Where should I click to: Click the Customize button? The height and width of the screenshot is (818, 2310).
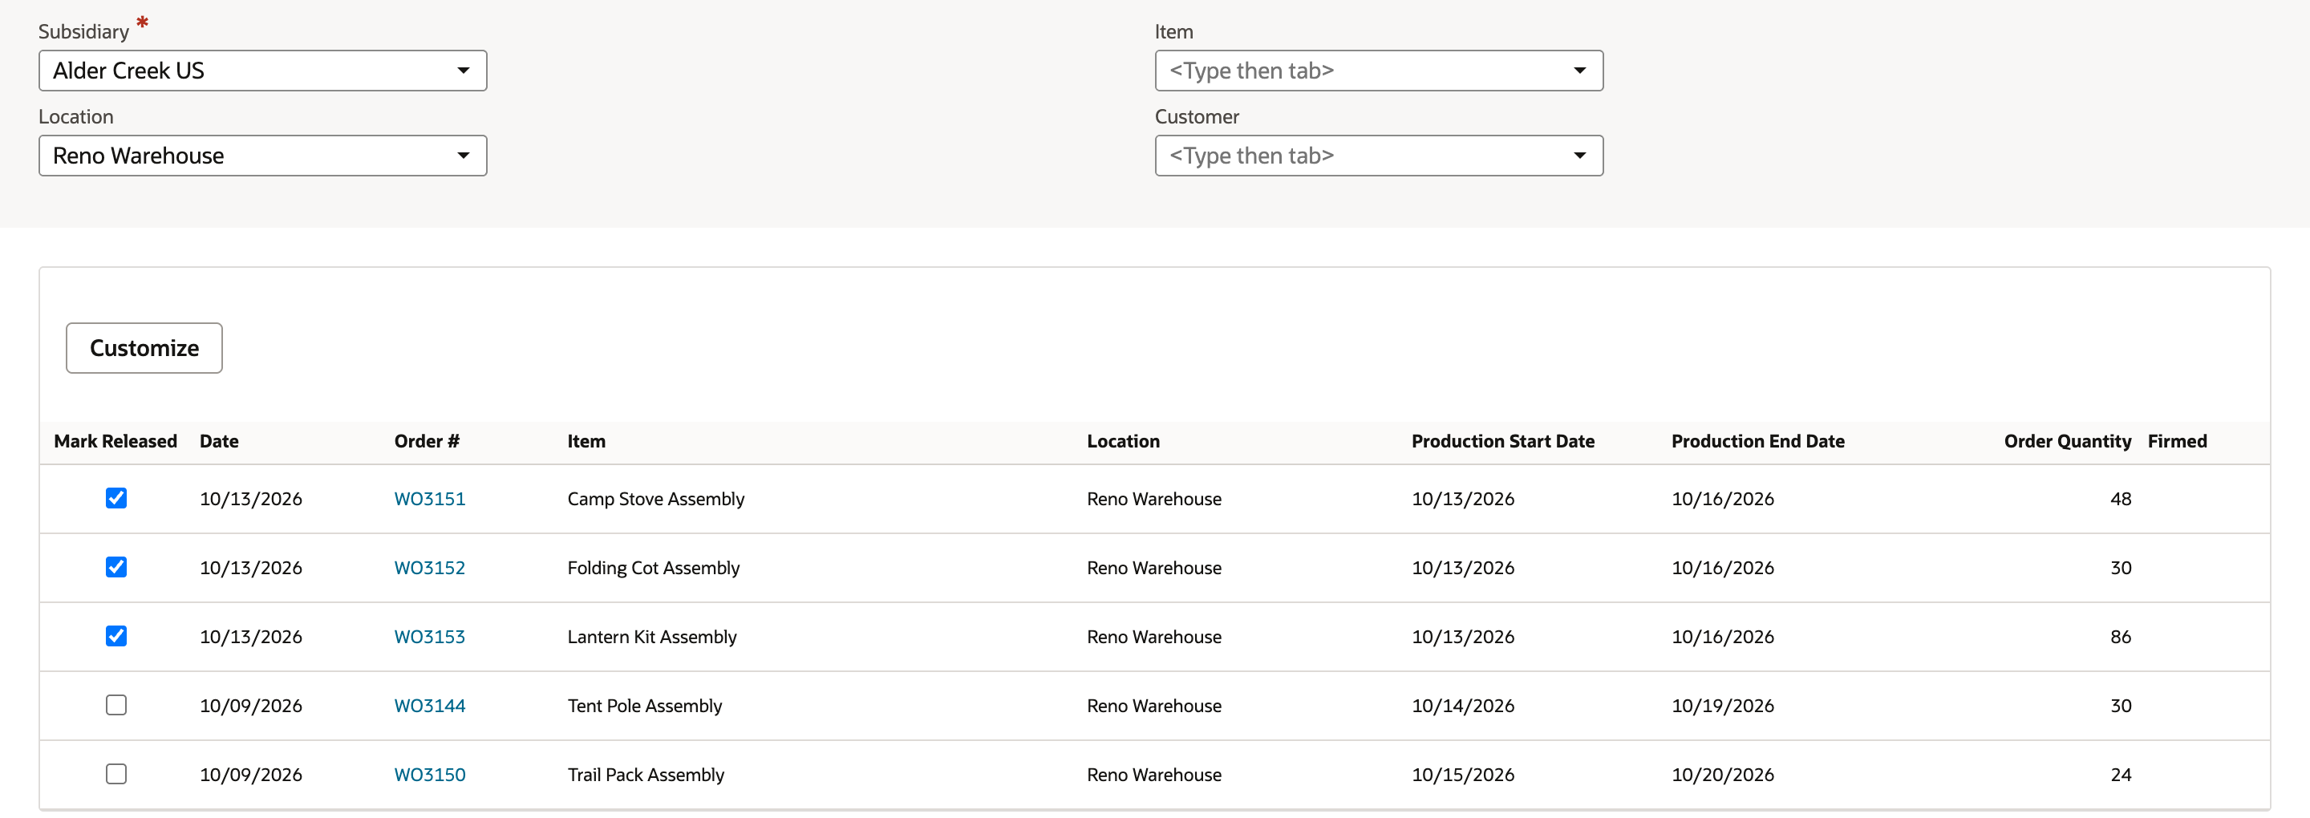pyautogui.click(x=144, y=348)
